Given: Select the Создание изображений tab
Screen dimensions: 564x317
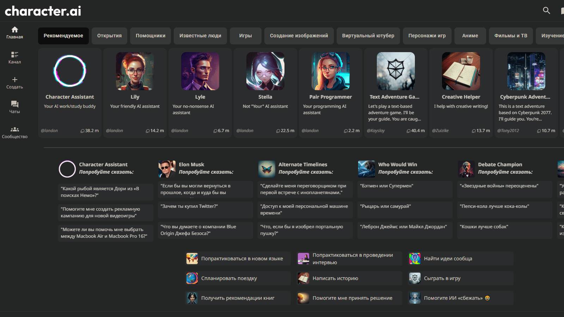Looking at the screenshot, I should (x=299, y=36).
